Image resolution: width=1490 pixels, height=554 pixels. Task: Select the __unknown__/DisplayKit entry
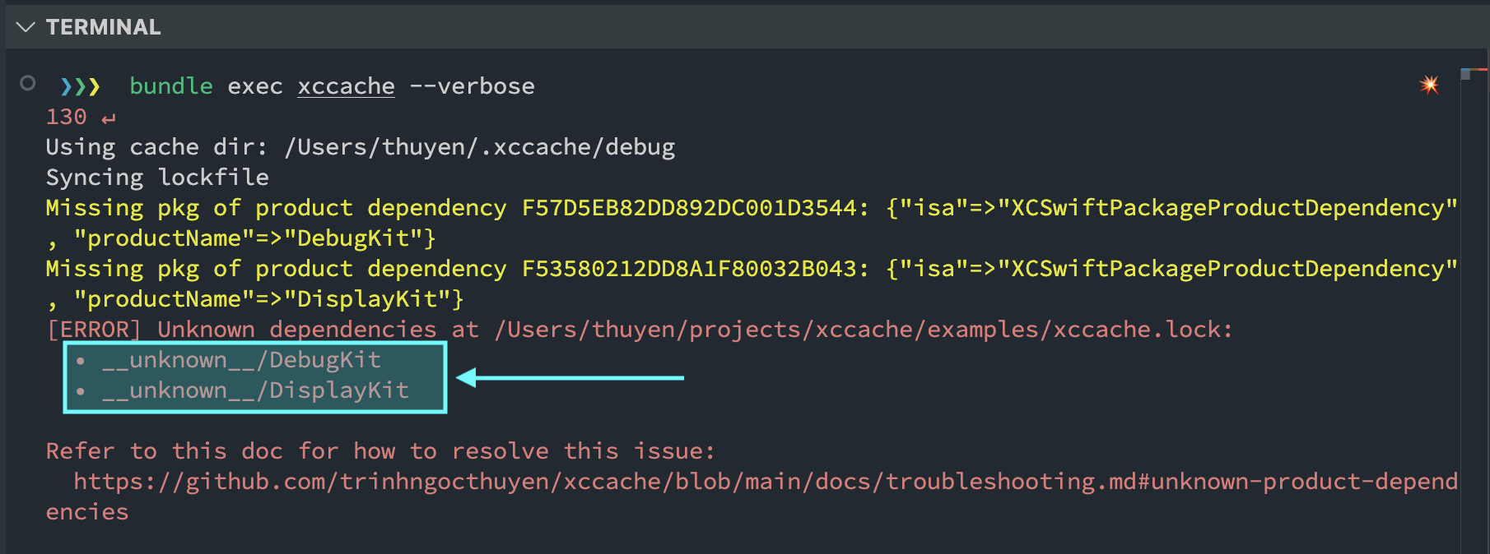pyautogui.click(x=255, y=390)
